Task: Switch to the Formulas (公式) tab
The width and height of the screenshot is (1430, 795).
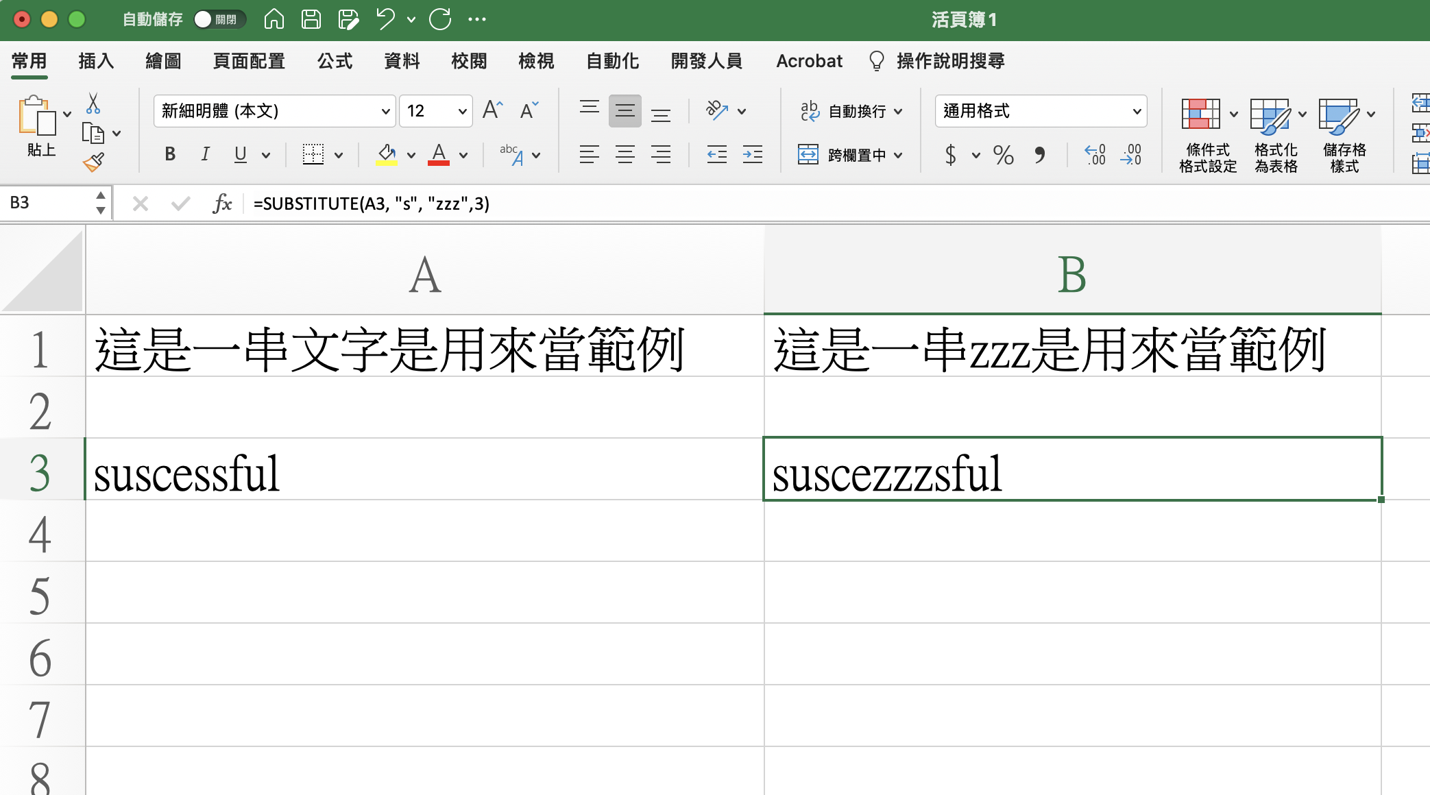Action: coord(335,61)
